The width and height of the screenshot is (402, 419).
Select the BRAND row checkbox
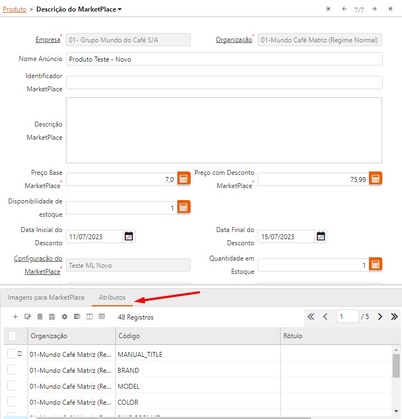(12, 370)
